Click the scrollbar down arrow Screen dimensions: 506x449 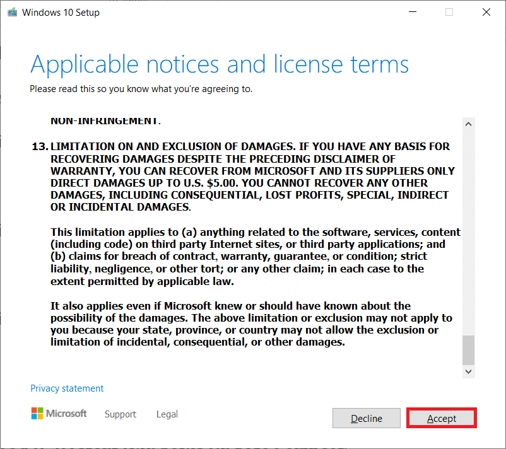coord(468,371)
